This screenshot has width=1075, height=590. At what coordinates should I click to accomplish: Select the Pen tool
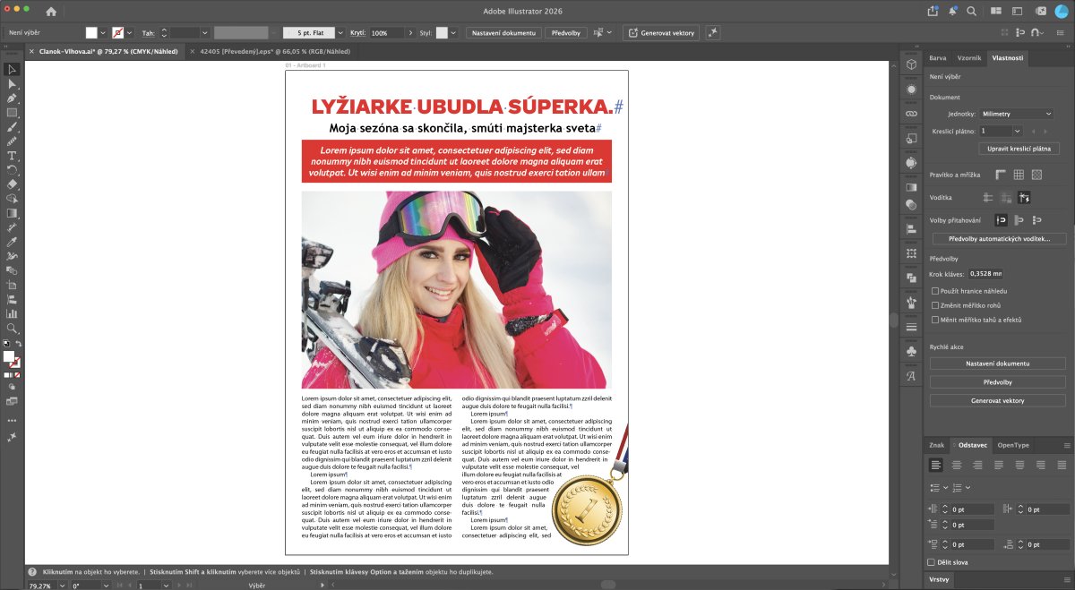pyautogui.click(x=12, y=98)
